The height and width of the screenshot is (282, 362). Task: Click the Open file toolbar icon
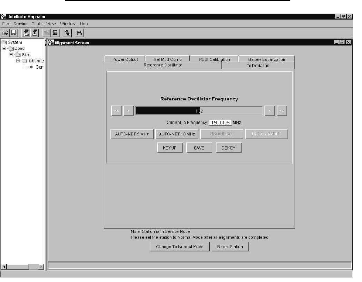coord(5,33)
